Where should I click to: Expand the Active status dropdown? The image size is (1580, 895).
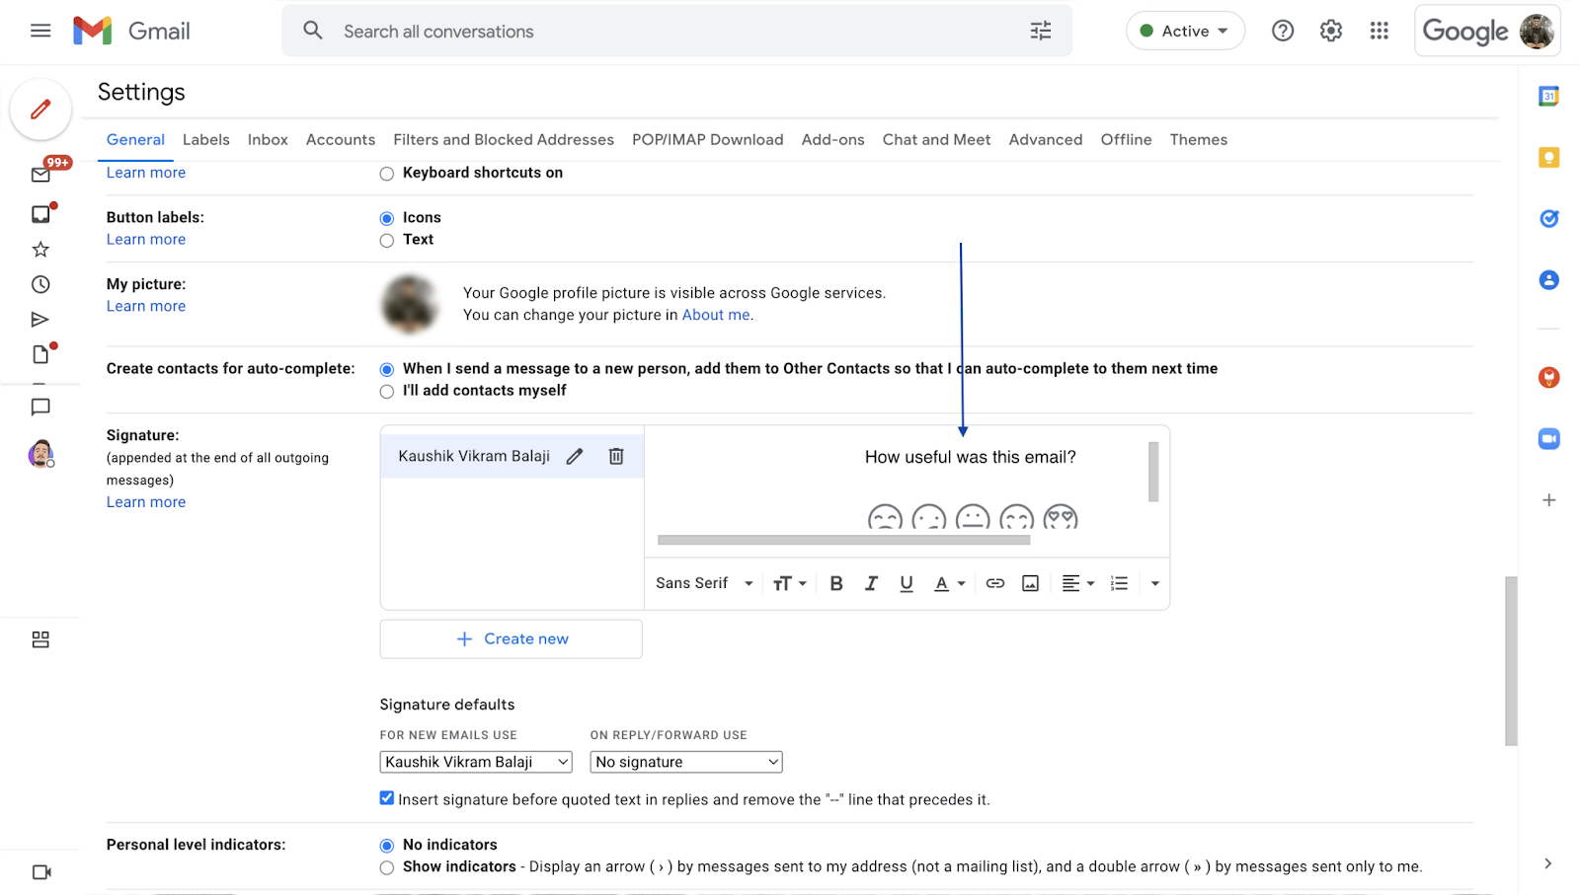[x=1185, y=31]
